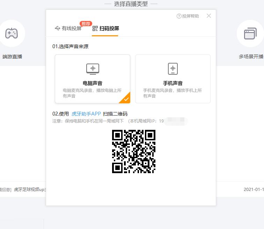Close the screen casting dialog

coord(209,16)
